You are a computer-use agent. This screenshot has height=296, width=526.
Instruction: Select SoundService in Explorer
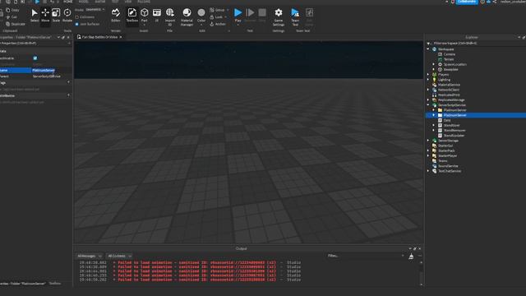448,166
